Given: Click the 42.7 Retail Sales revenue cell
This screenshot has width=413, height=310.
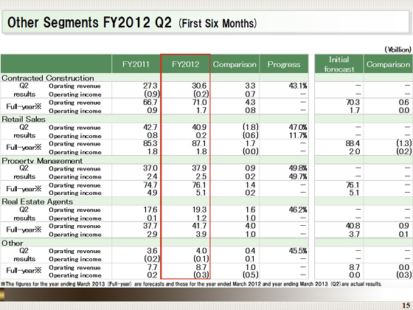Looking at the screenshot, I should 150,127.
